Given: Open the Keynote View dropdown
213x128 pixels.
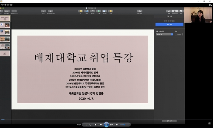Looking at the screenshot, I should tap(1, 11).
